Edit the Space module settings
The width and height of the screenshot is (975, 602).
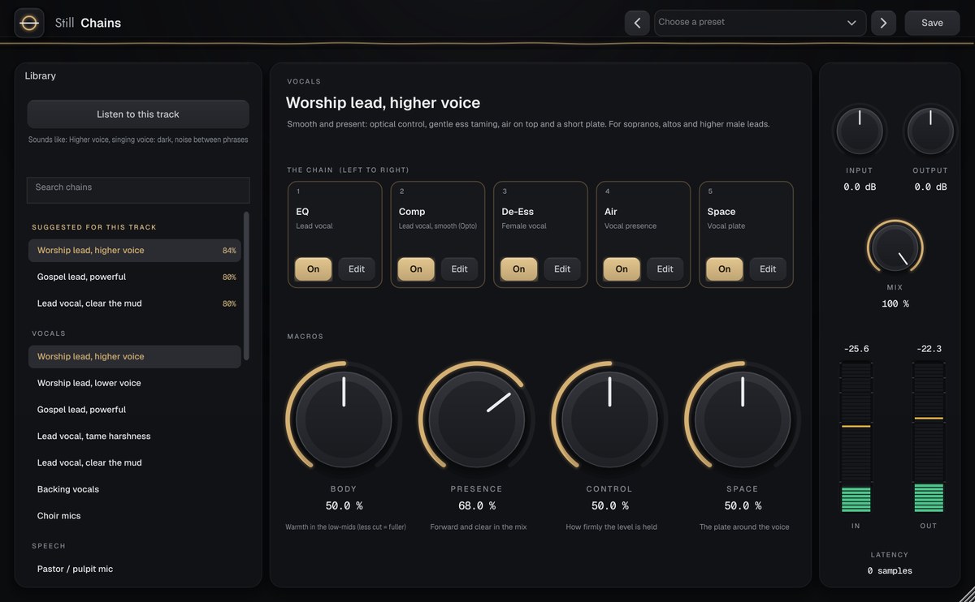[768, 269]
